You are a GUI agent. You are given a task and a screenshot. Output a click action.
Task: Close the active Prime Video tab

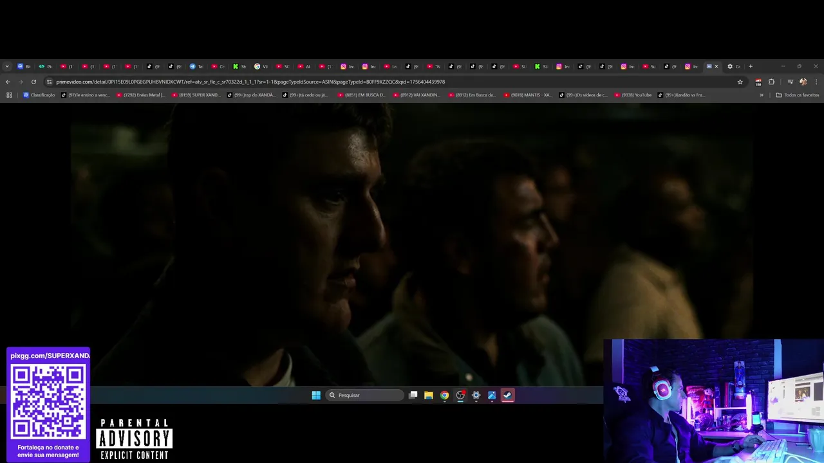click(x=716, y=66)
